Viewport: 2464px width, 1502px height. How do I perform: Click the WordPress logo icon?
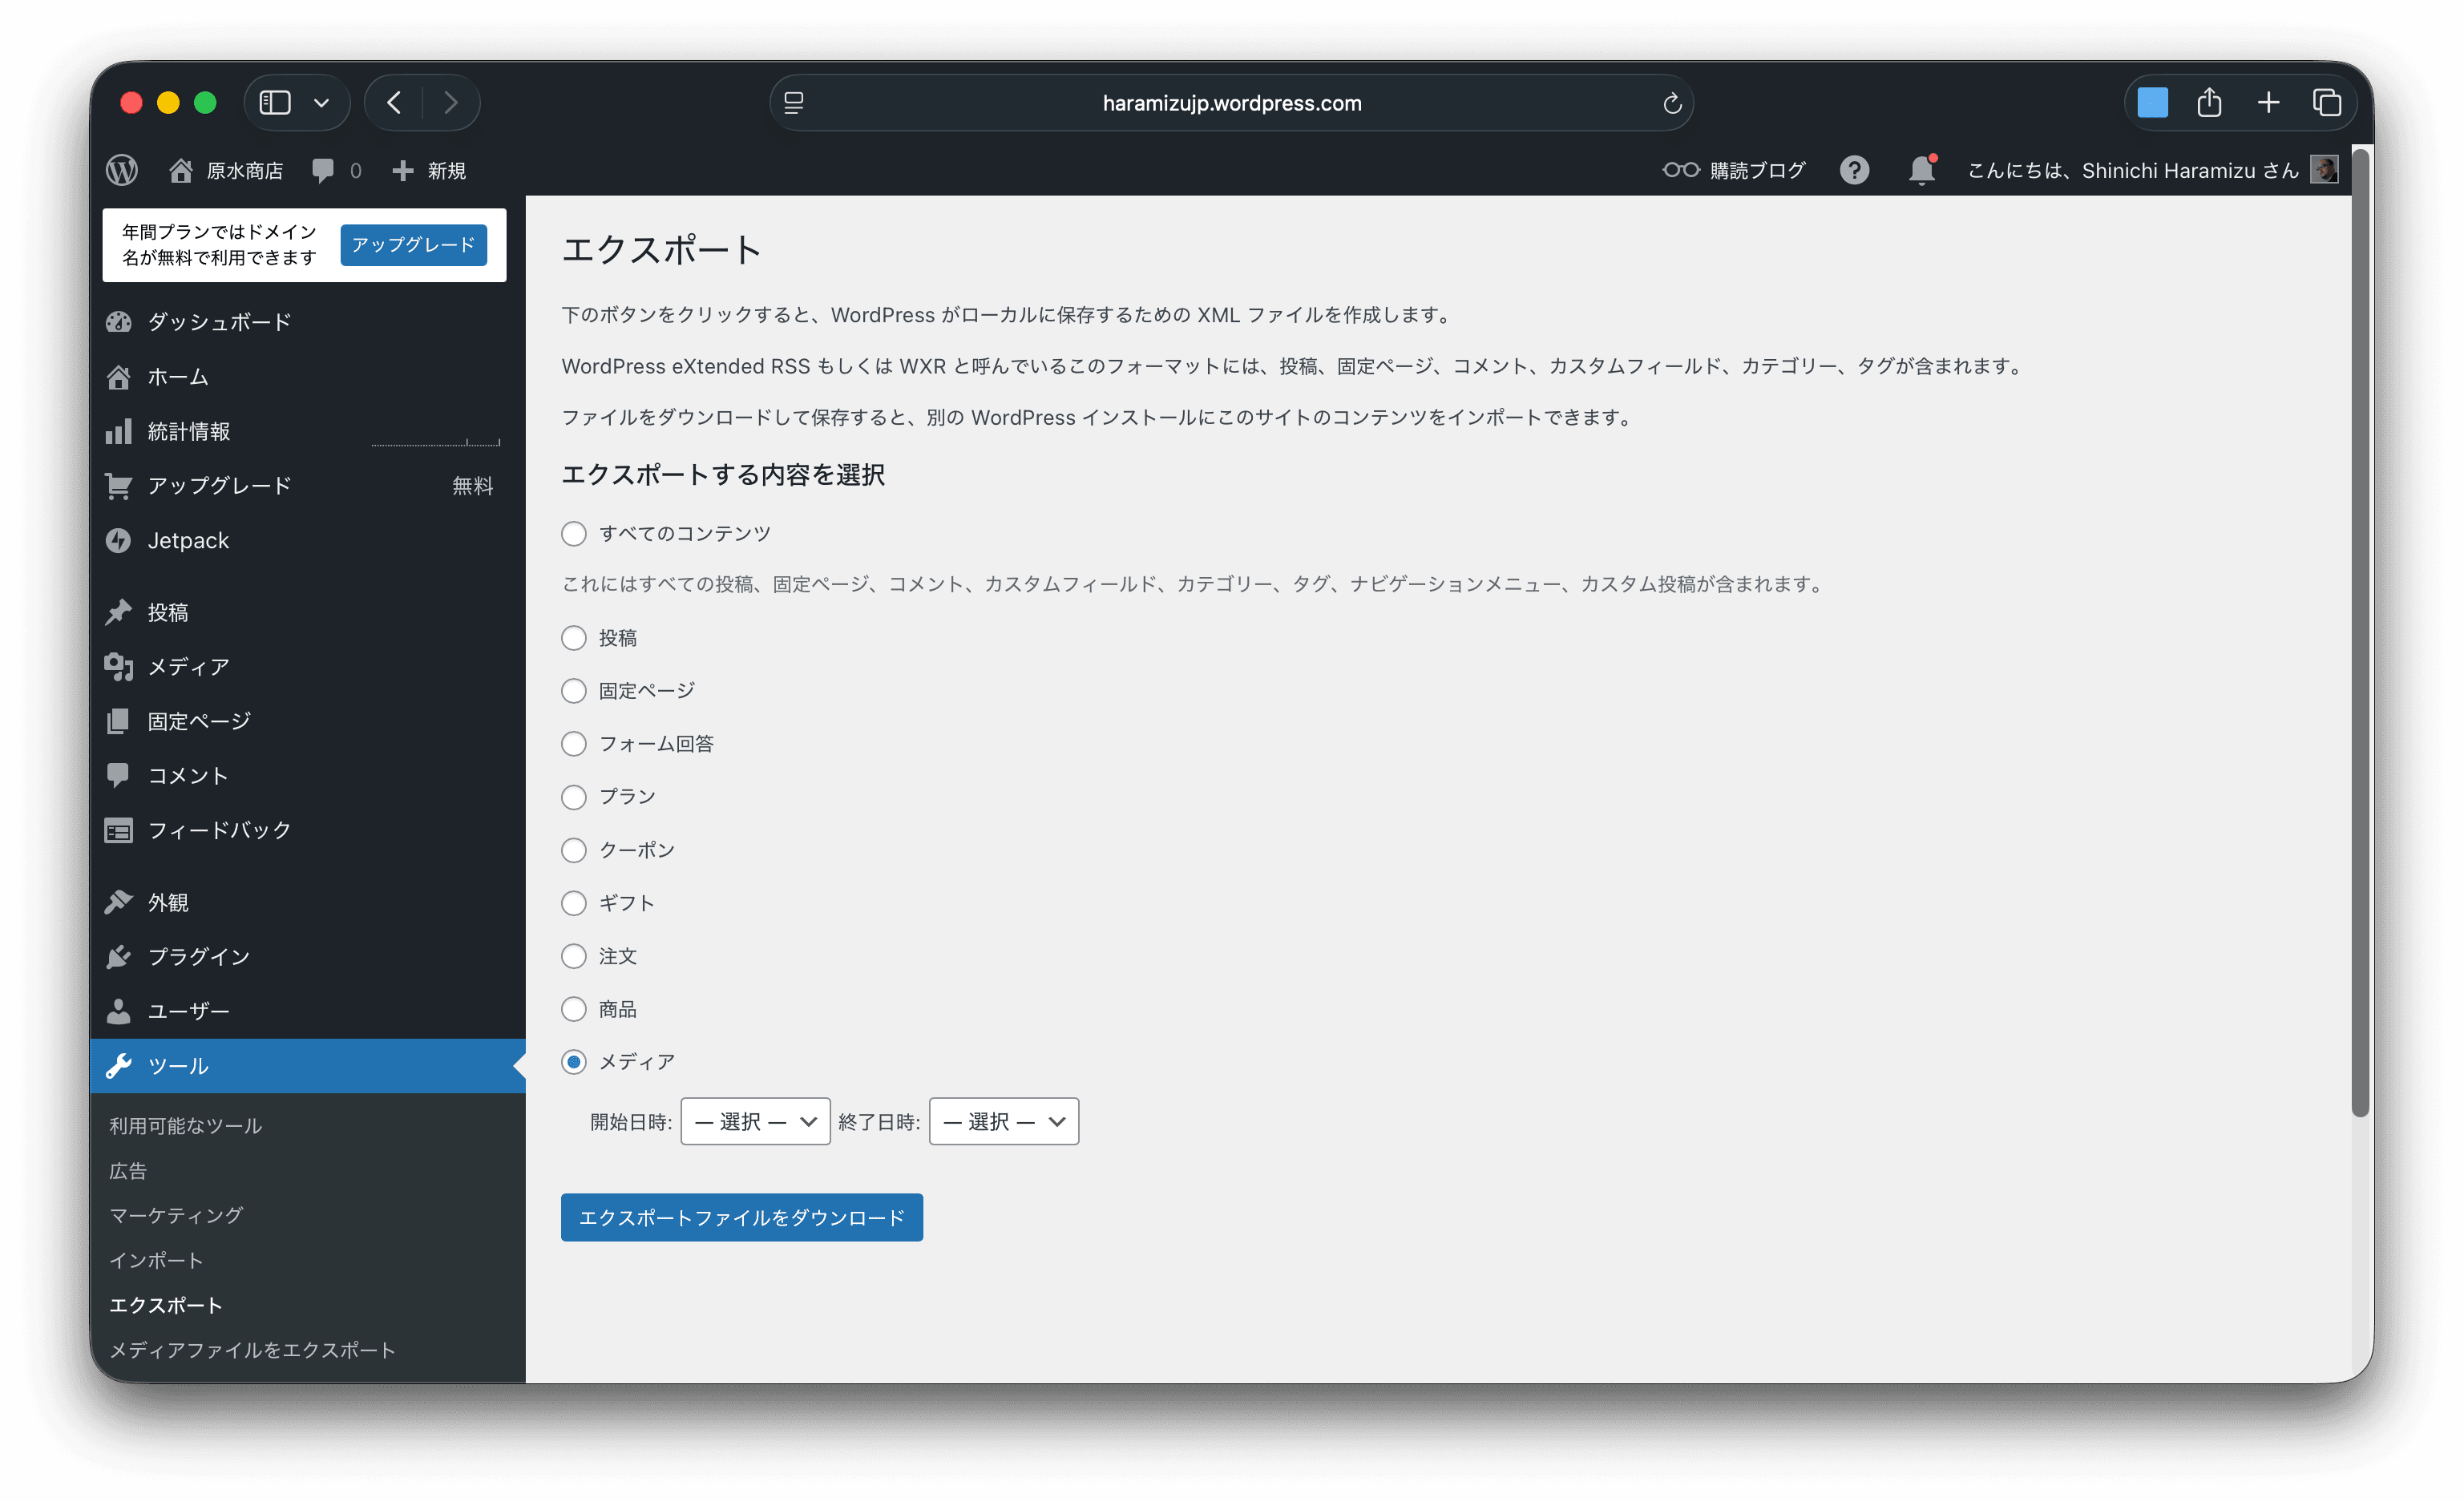coord(122,170)
